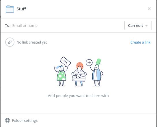Open the Can edit permission dropdown
This screenshot has height=127, width=157.
[x=138, y=25]
